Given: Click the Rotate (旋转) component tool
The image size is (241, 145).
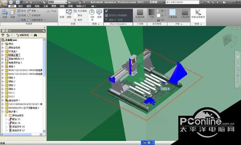Looking at the screenshot, I should pyautogui.click(x=78, y=20).
